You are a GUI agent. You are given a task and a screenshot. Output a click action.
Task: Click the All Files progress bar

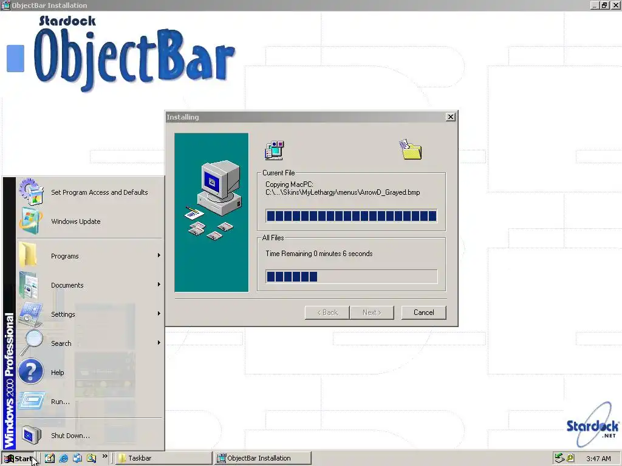point(352,276)
